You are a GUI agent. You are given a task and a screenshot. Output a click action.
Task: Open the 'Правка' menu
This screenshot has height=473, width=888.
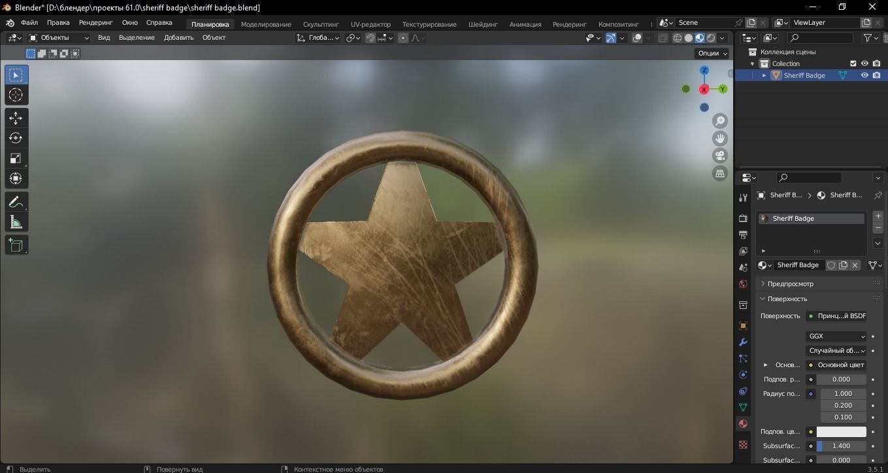click(58, 22)
